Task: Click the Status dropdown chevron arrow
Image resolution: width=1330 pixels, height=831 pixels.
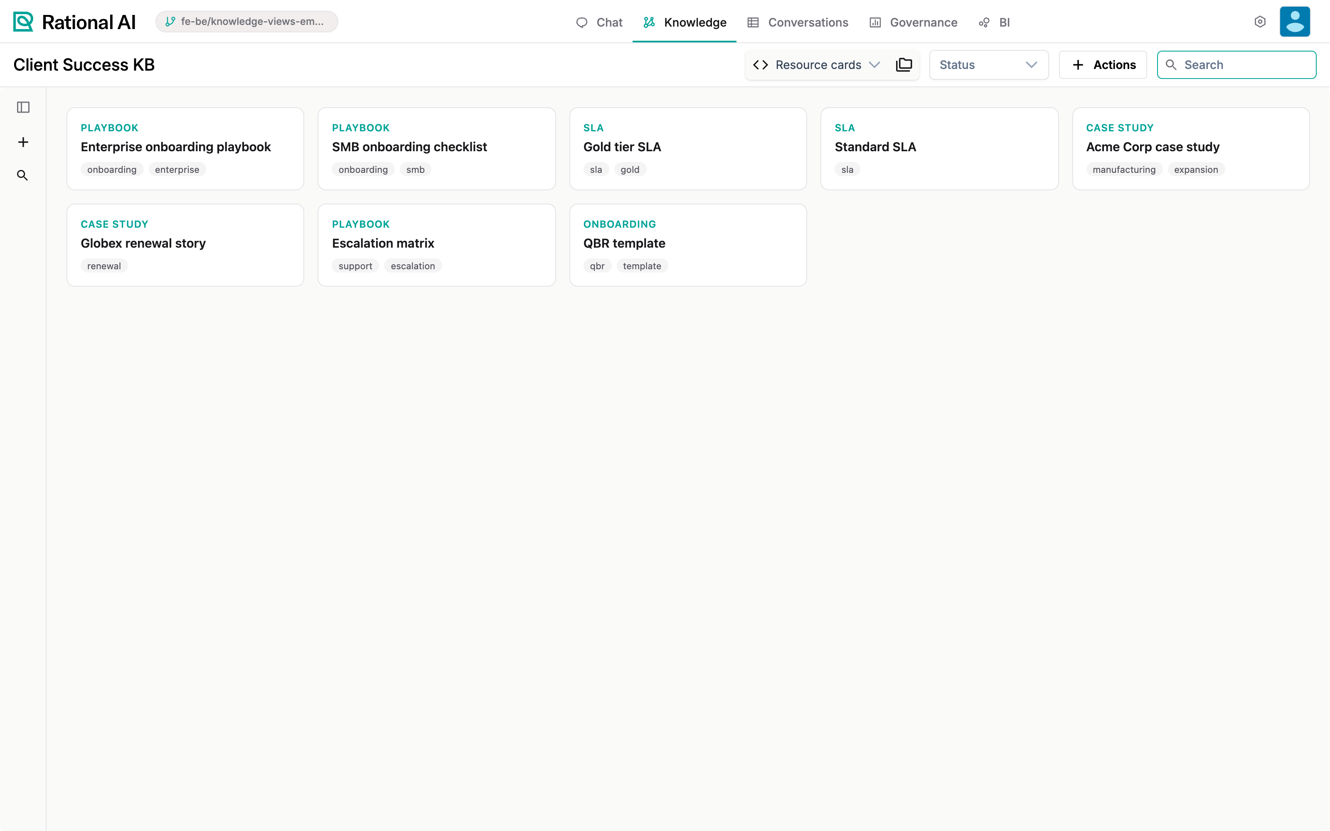Action: pyautogui.click(x=1032, y=65)
